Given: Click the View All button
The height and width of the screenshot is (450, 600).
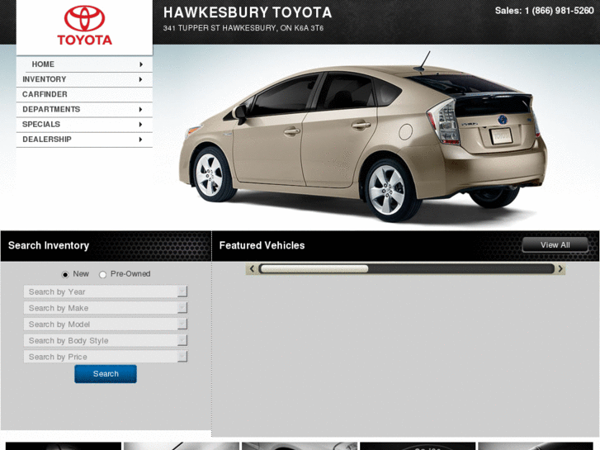Looking at the screenshot, I should click(555, 245).
